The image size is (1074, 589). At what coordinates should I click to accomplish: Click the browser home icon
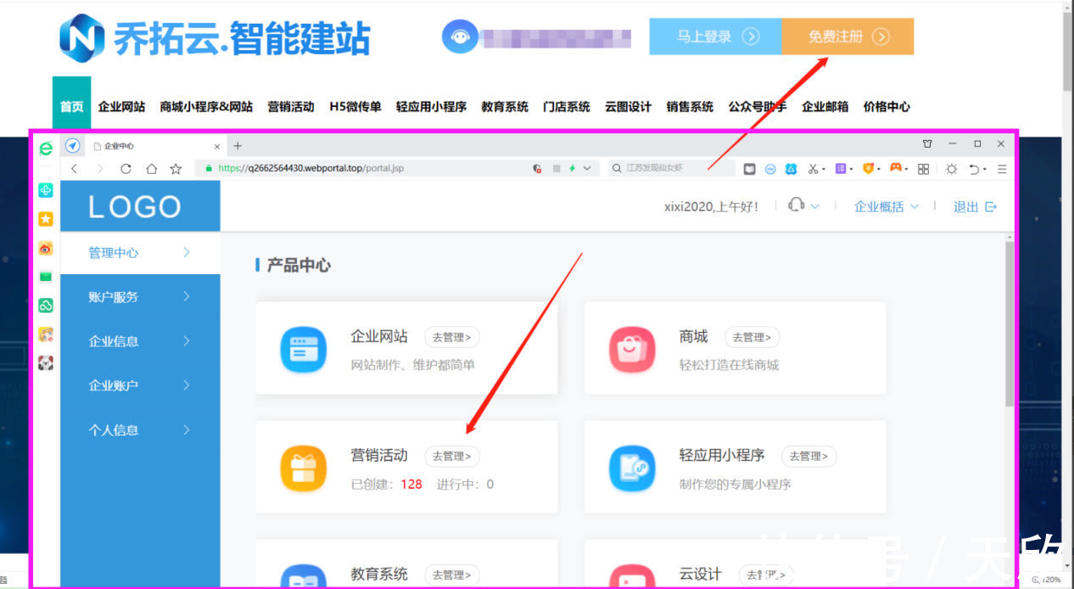click(x=152, y=169)
